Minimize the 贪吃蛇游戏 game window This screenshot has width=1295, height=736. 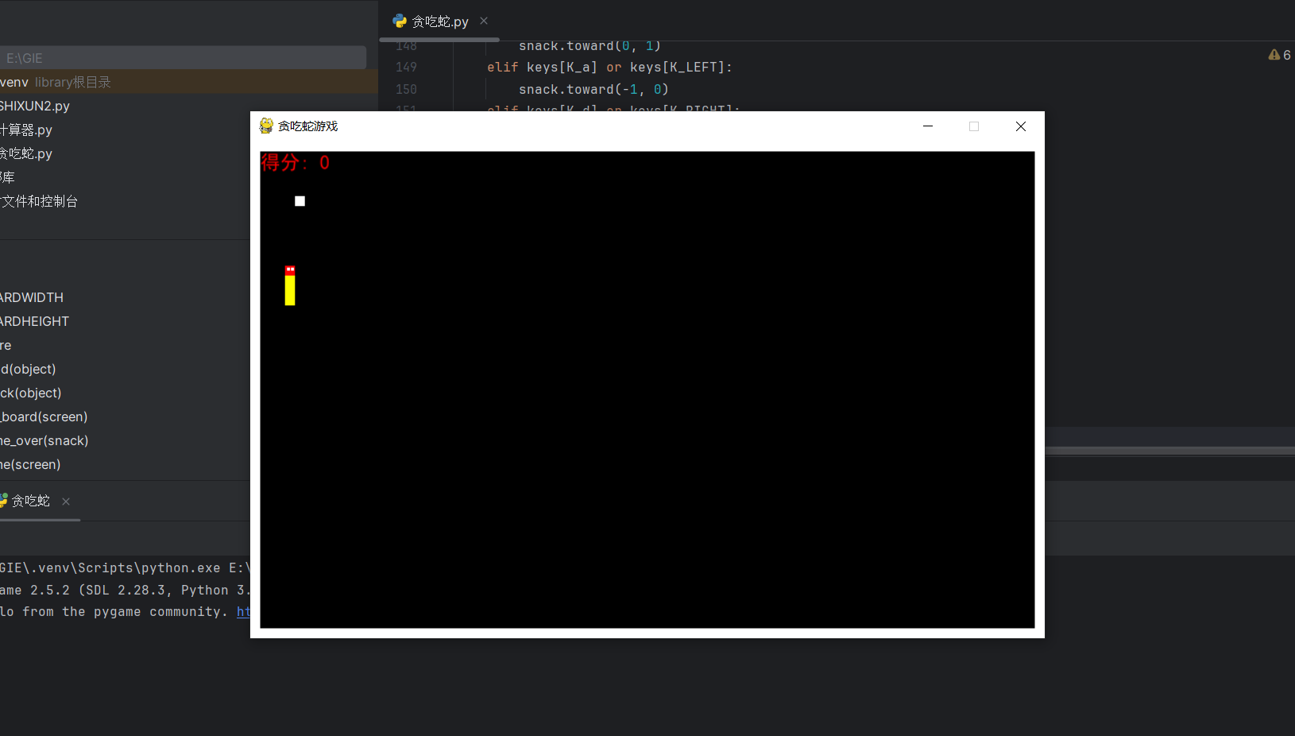(927, 126)
